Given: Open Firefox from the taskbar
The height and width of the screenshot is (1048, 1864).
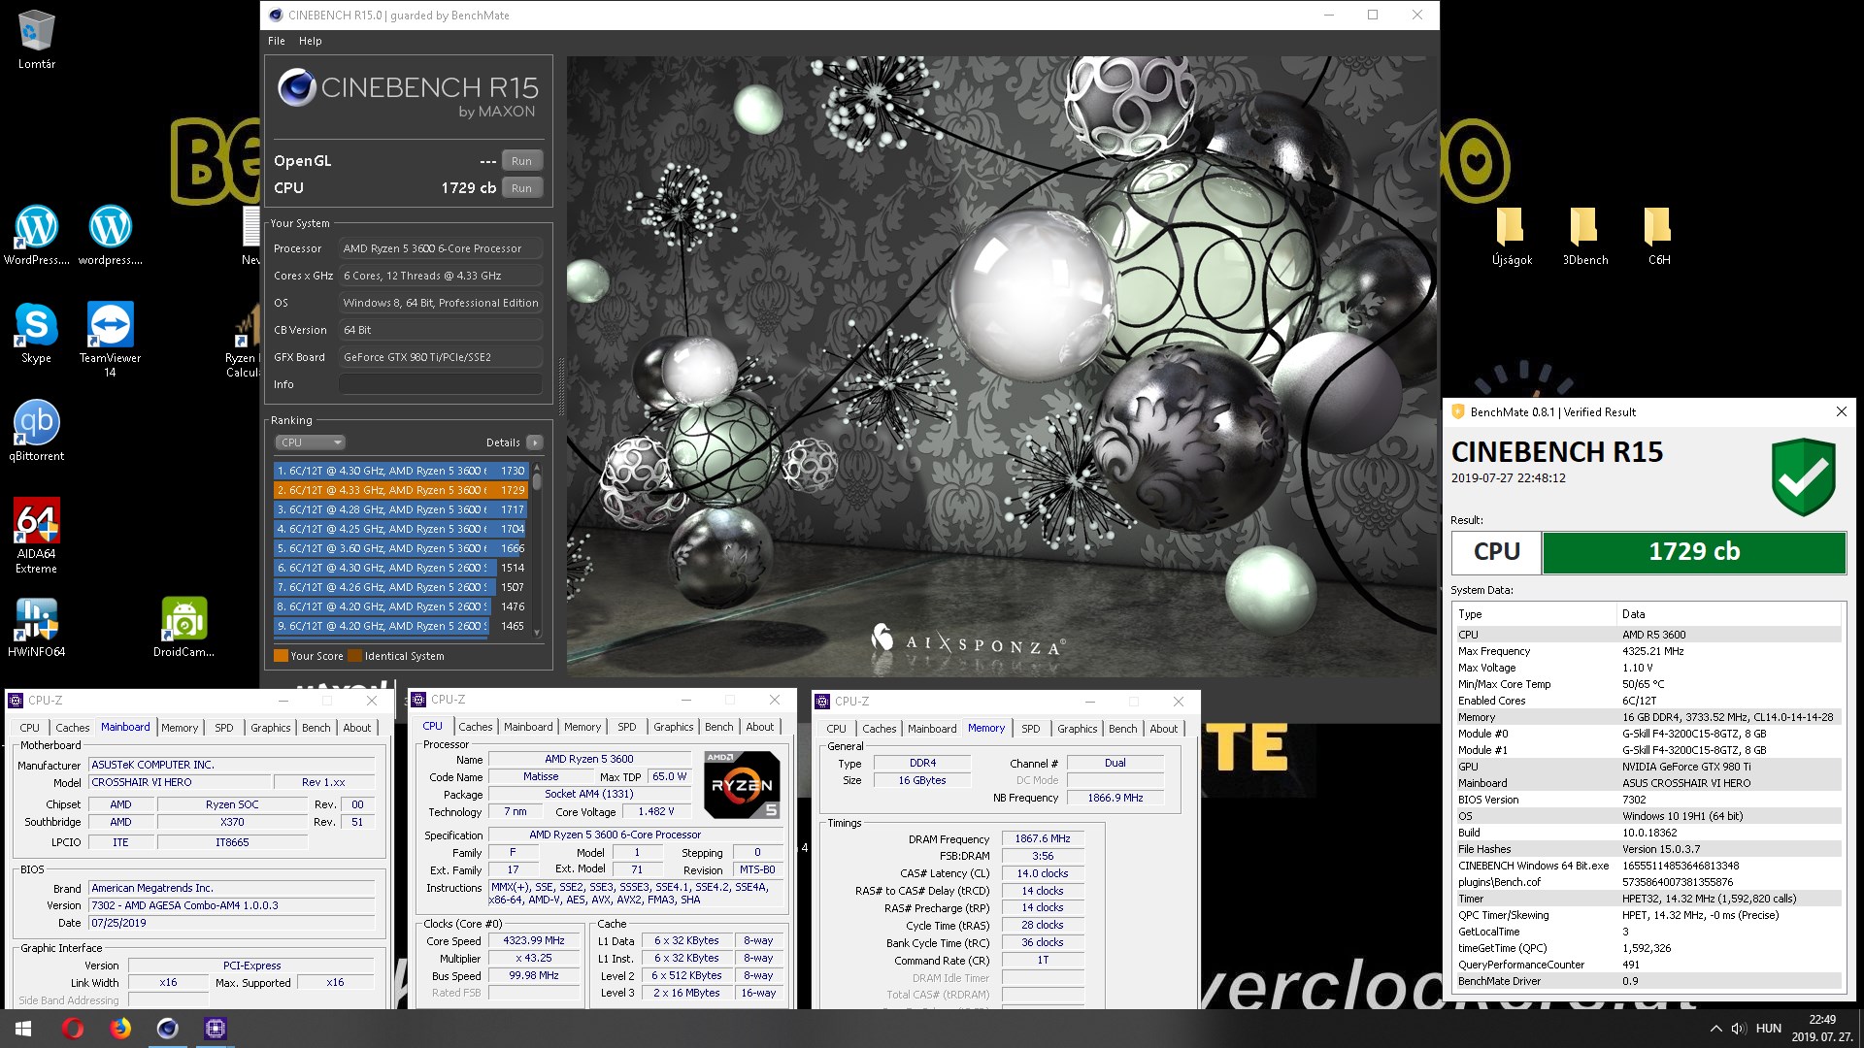Looking at the screenshot, I should [120, 1029].
